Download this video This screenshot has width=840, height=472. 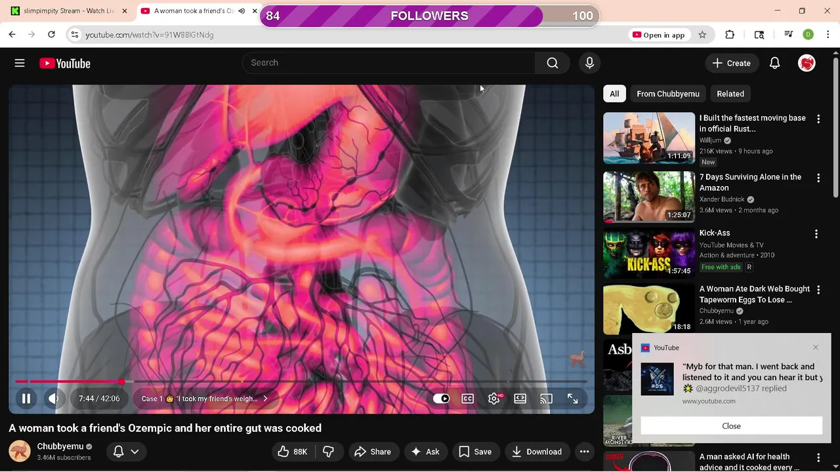tap(537, 452)
